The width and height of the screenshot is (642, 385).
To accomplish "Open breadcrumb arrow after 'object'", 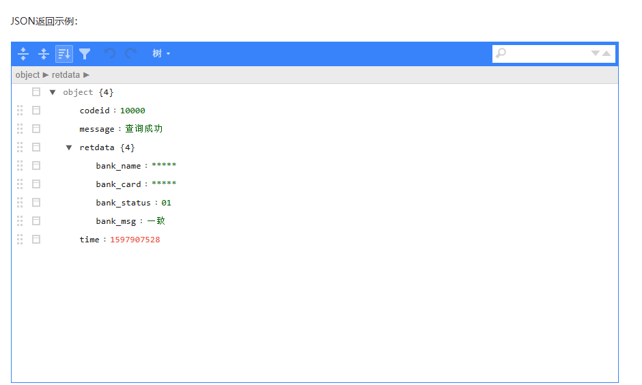I will tap(46, 75).
